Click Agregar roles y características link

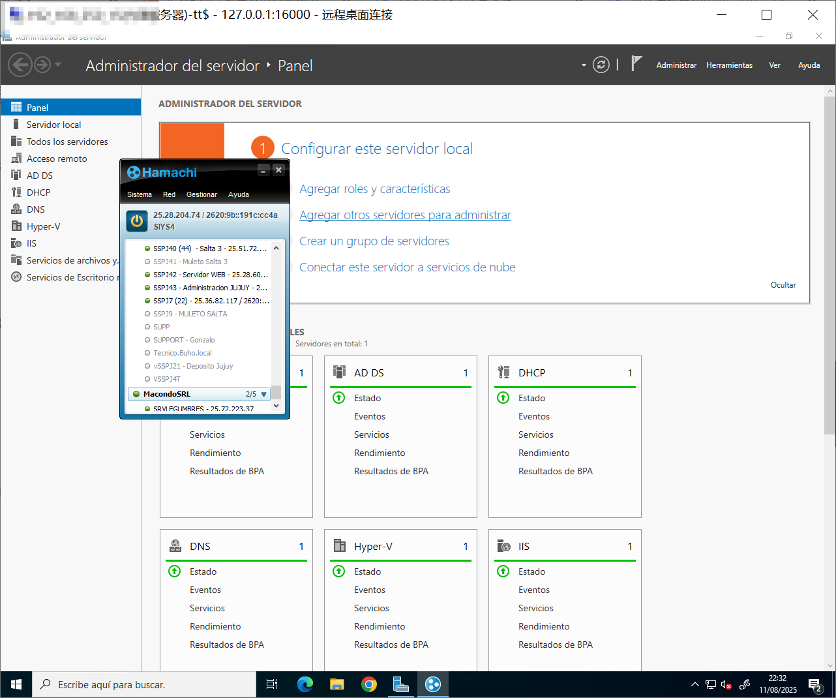[375, 189]
